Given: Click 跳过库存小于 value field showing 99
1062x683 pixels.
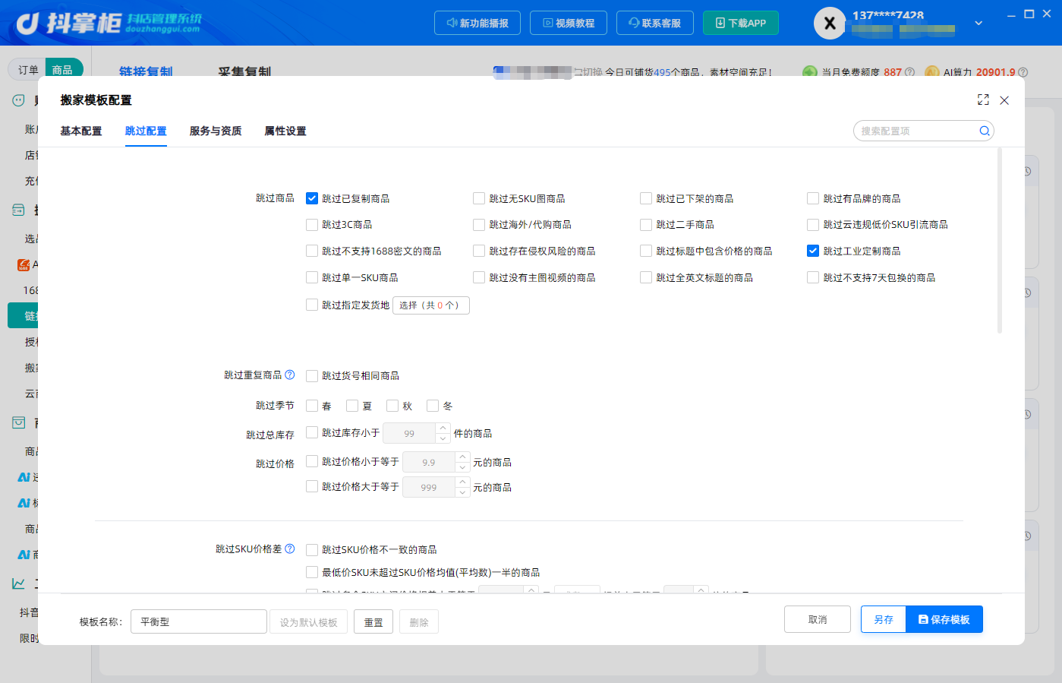Looking at the screenshot, I should pos(409,433).
